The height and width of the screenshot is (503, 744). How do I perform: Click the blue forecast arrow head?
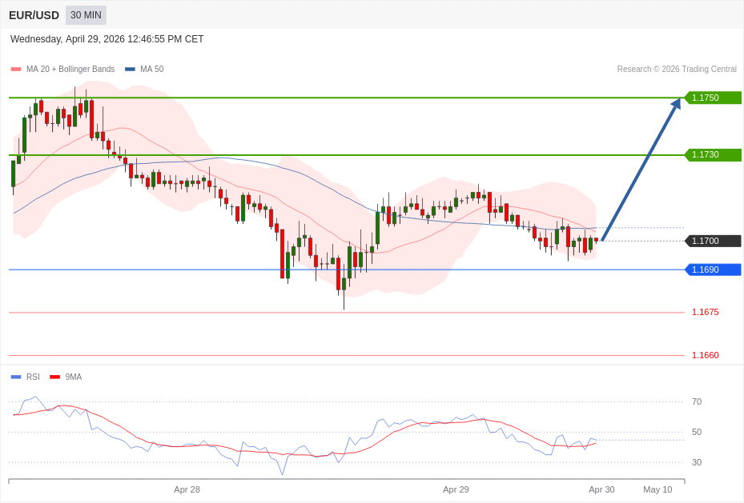[x=676, y=103]
